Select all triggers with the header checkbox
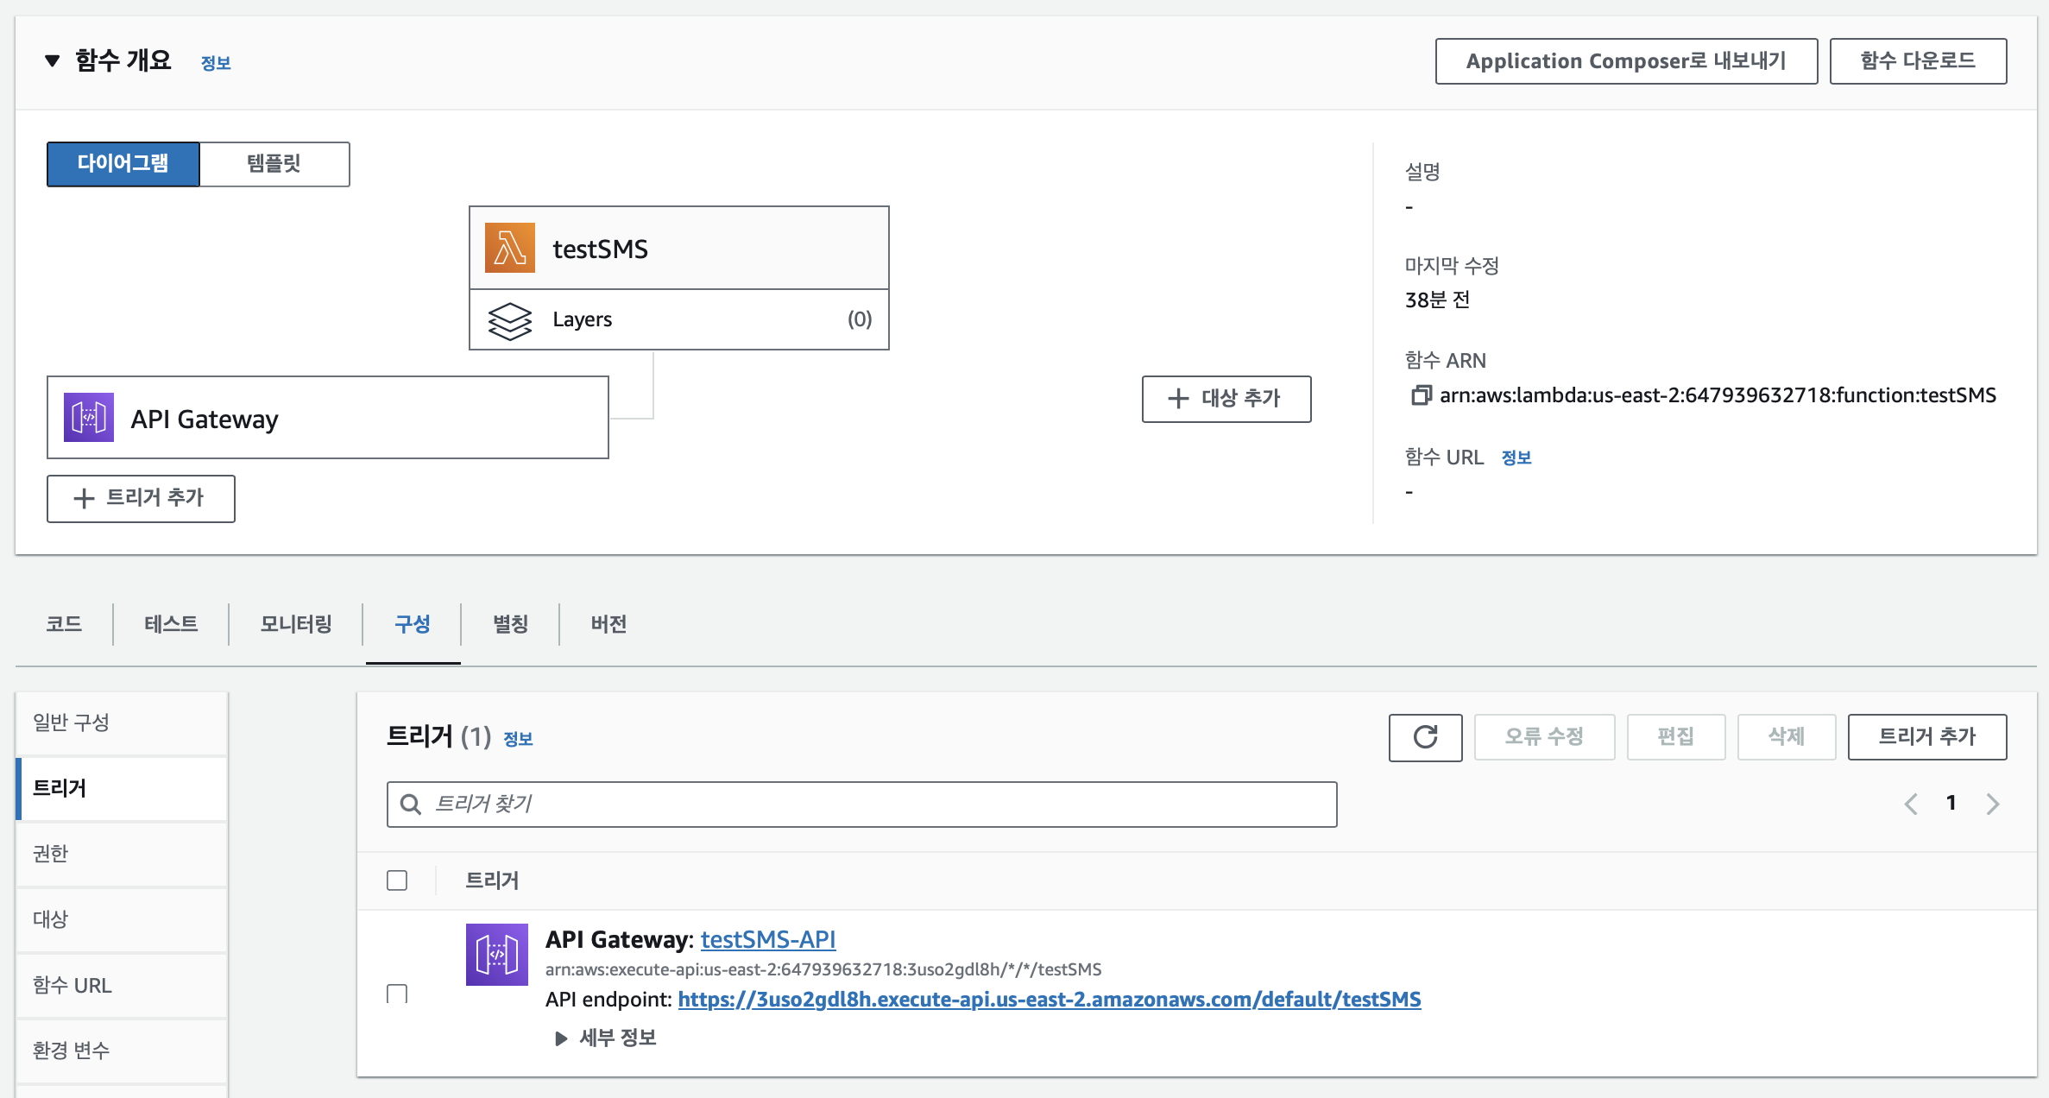 [x=397, y=880]
